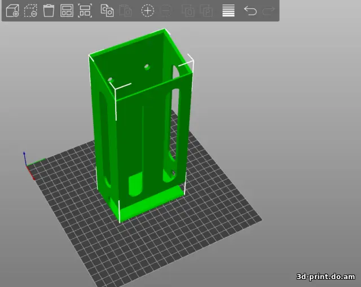Click the Copy icon in toolbar
The width and height of the screenshot is (361, 287).
pyautogui.click(x=107, y=11)
